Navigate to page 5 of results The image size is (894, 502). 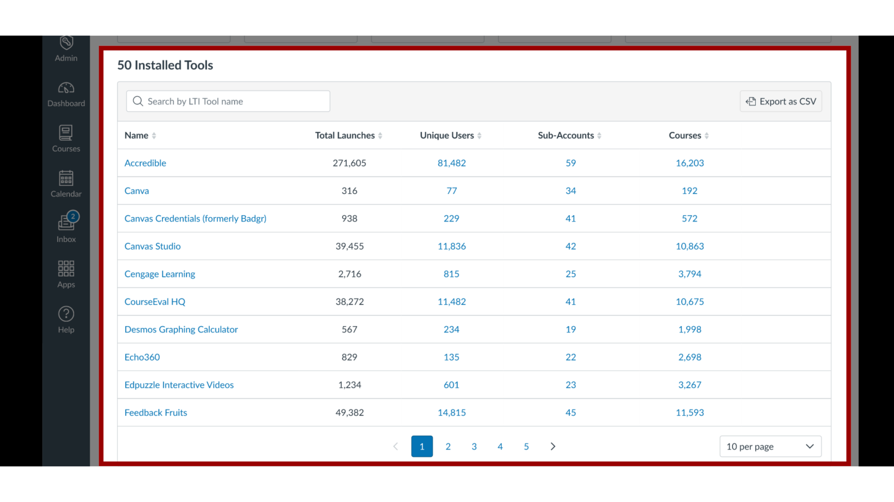(526, 446)
